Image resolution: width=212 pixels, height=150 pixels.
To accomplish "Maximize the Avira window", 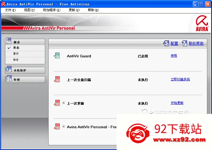I will coord(202,4).
